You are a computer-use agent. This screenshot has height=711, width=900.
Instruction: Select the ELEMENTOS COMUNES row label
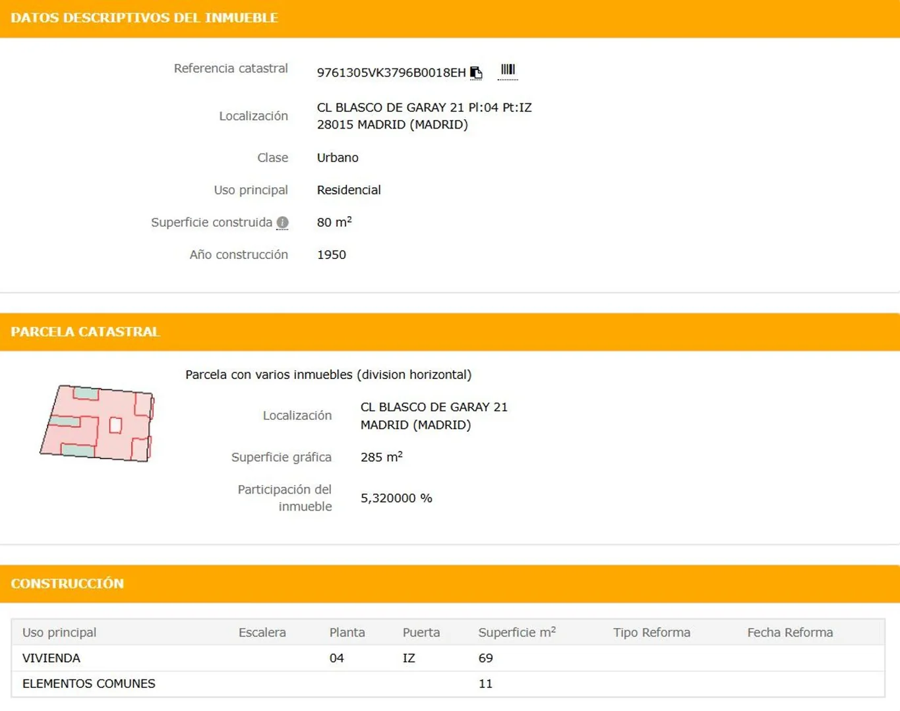coord(89,684)
